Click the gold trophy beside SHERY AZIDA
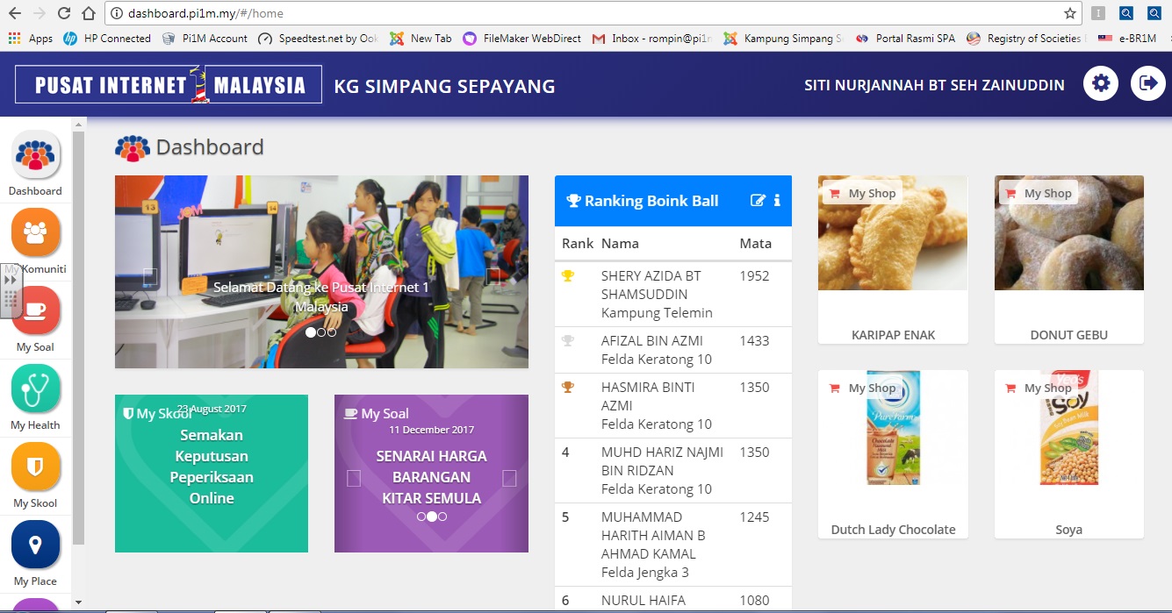Image resolution: width=1172 pixels, height=613 pixels. tap(568, 276)
